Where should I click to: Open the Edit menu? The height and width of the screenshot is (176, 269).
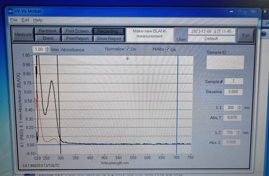coord(25,20)
